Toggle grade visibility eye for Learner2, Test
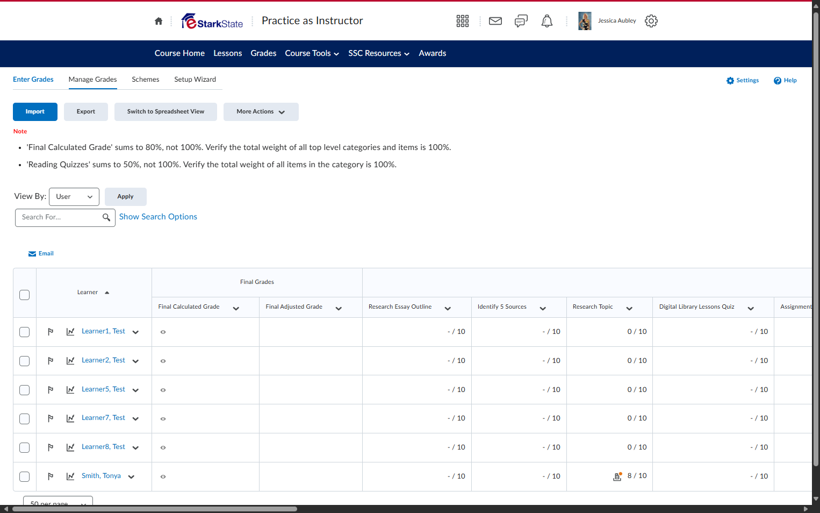The width and height of the screenshot is (820, 513). [x=163, y=361]
